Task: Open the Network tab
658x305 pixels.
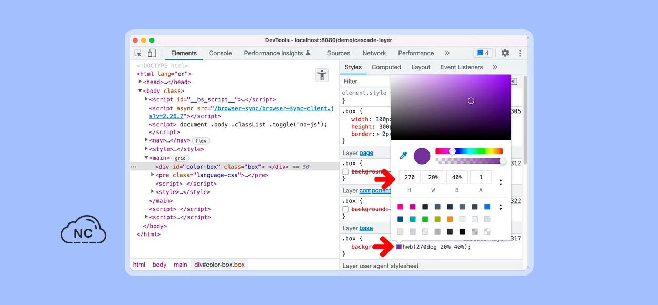Action: click(374, 53)
